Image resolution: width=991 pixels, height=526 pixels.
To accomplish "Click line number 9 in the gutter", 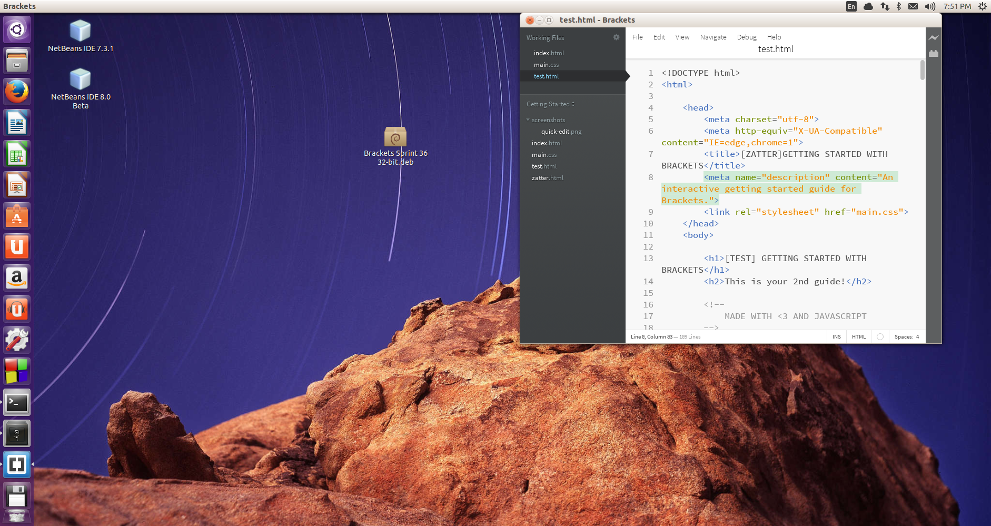I will coord(650,212).
